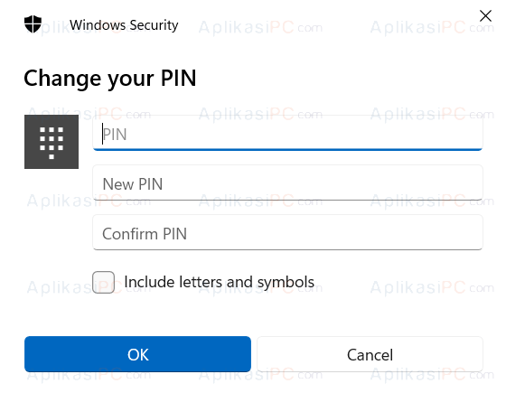Click the "Confirm PIN" placeholder text

pyautogui.click(x=145, y=234)
